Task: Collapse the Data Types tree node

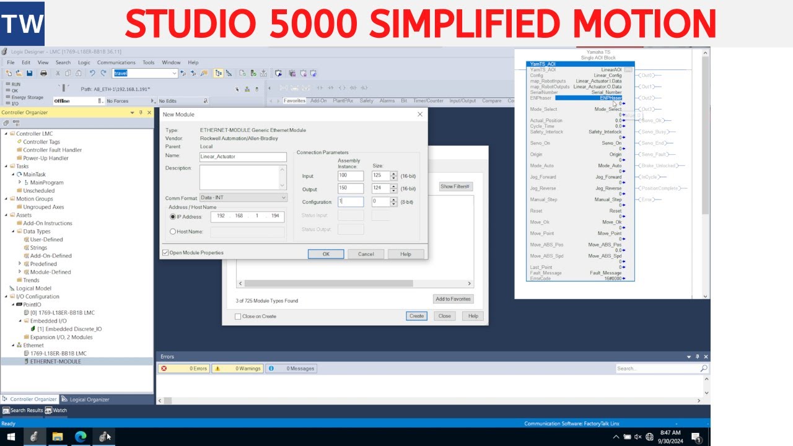Action: [x=13, y=232]
